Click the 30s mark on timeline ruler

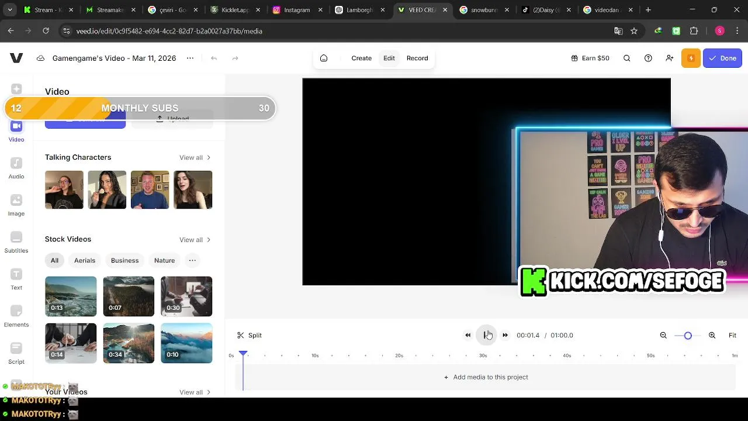coord(483,356)
